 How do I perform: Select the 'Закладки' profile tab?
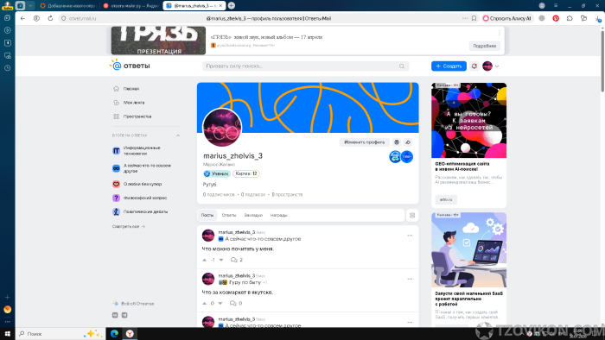coord(253,215)
